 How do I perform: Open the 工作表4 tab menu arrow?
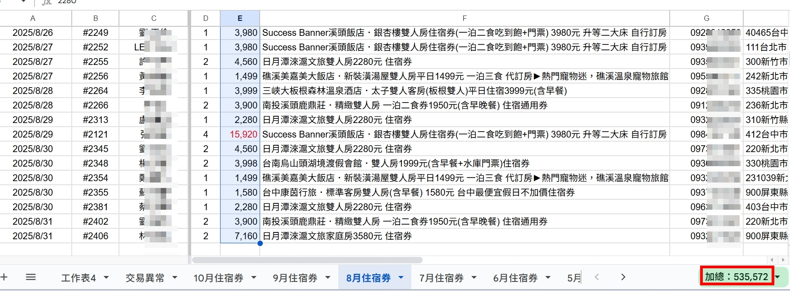pos(106,277)
